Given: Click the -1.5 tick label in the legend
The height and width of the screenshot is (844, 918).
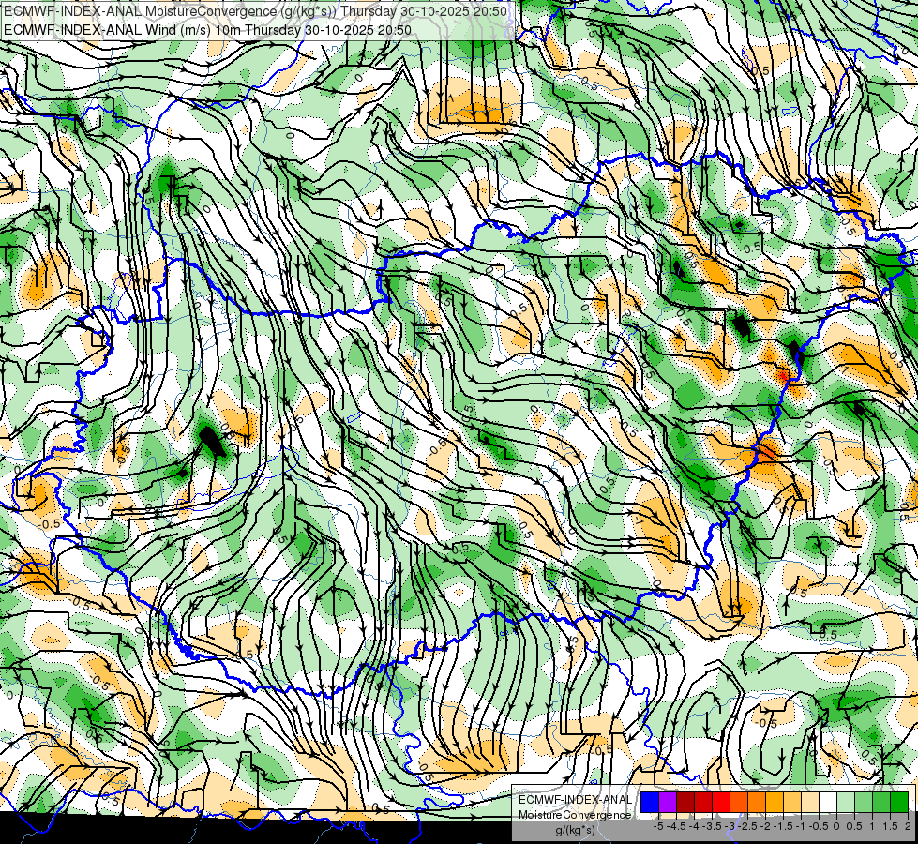Looking at the screenshot, I should [783, 826].
